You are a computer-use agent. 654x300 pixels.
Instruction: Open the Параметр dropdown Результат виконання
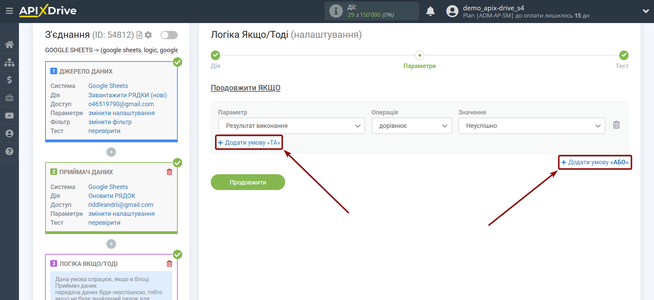pos(291,126)
